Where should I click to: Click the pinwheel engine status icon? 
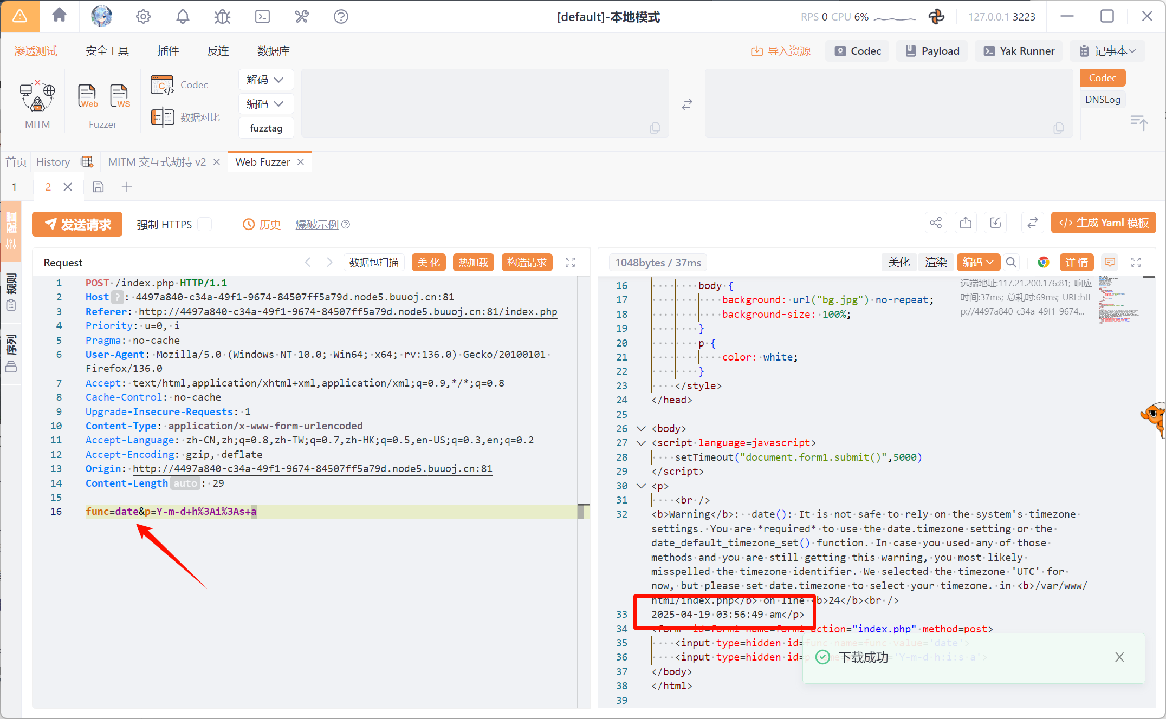click(936, 17)
